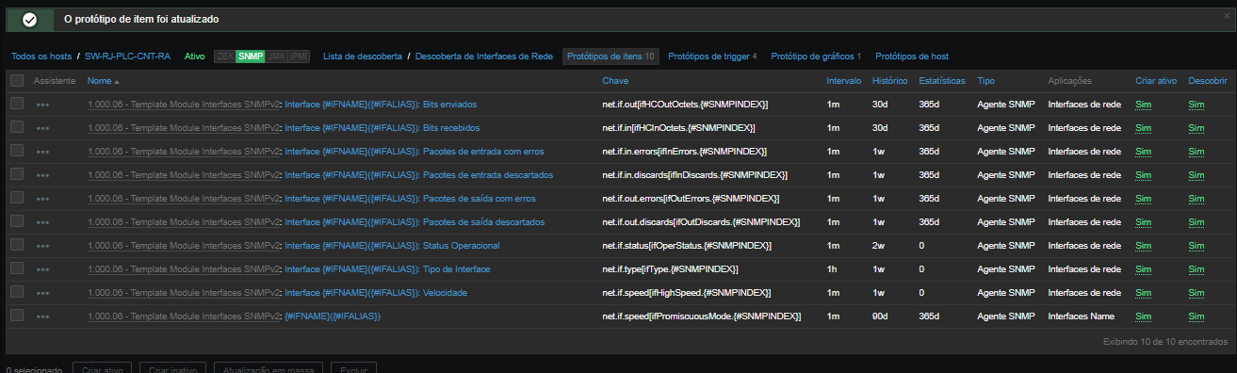
Task: Toggle Criar ativo Sim for Status Operacional
Action: point(1143,246)
